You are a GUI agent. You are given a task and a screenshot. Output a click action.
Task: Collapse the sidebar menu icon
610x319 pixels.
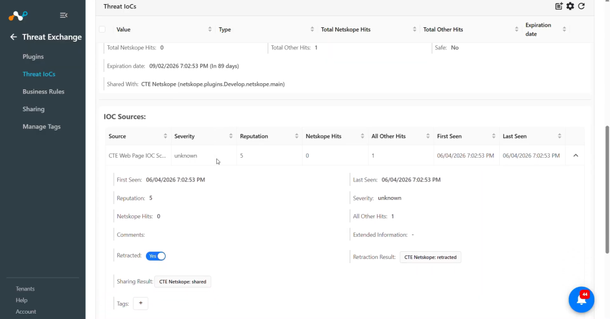click(x=63, y=15)
